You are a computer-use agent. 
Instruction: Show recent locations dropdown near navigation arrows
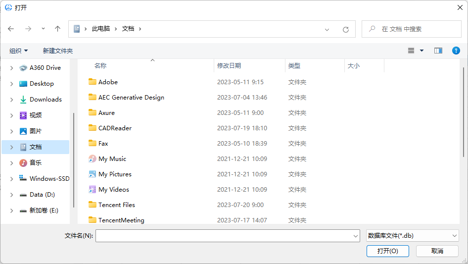click(43, 29)
